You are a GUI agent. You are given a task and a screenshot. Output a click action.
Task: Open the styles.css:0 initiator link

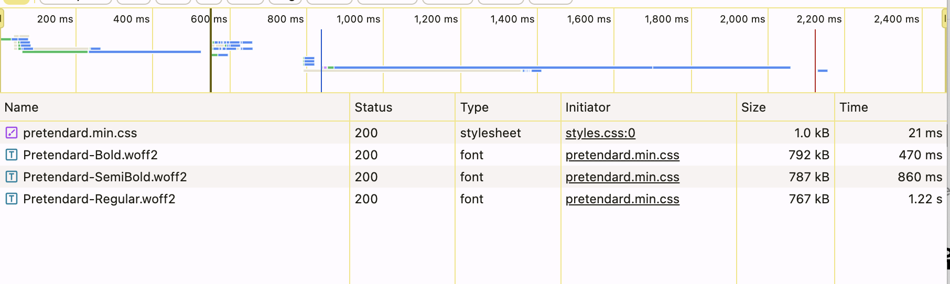pos(600,133)
